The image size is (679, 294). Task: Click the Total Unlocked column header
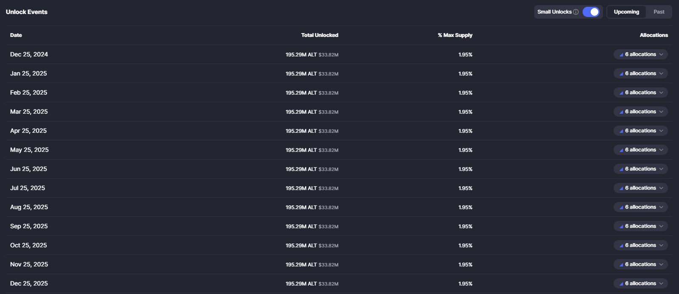[319, 35]
